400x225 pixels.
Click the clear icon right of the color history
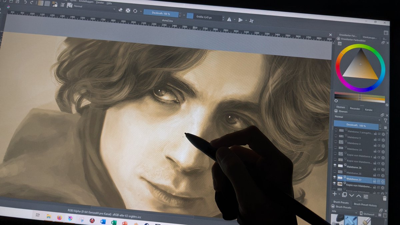coord(387,105)
